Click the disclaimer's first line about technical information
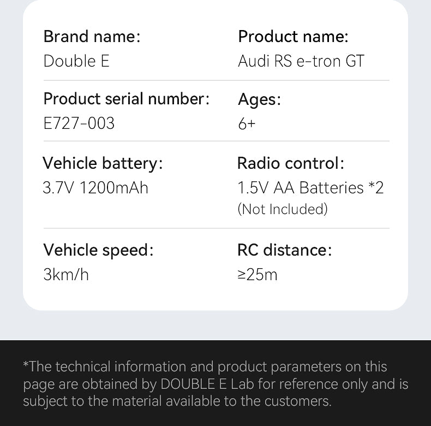This screenshot has width=431, height=426. (205, 366)
